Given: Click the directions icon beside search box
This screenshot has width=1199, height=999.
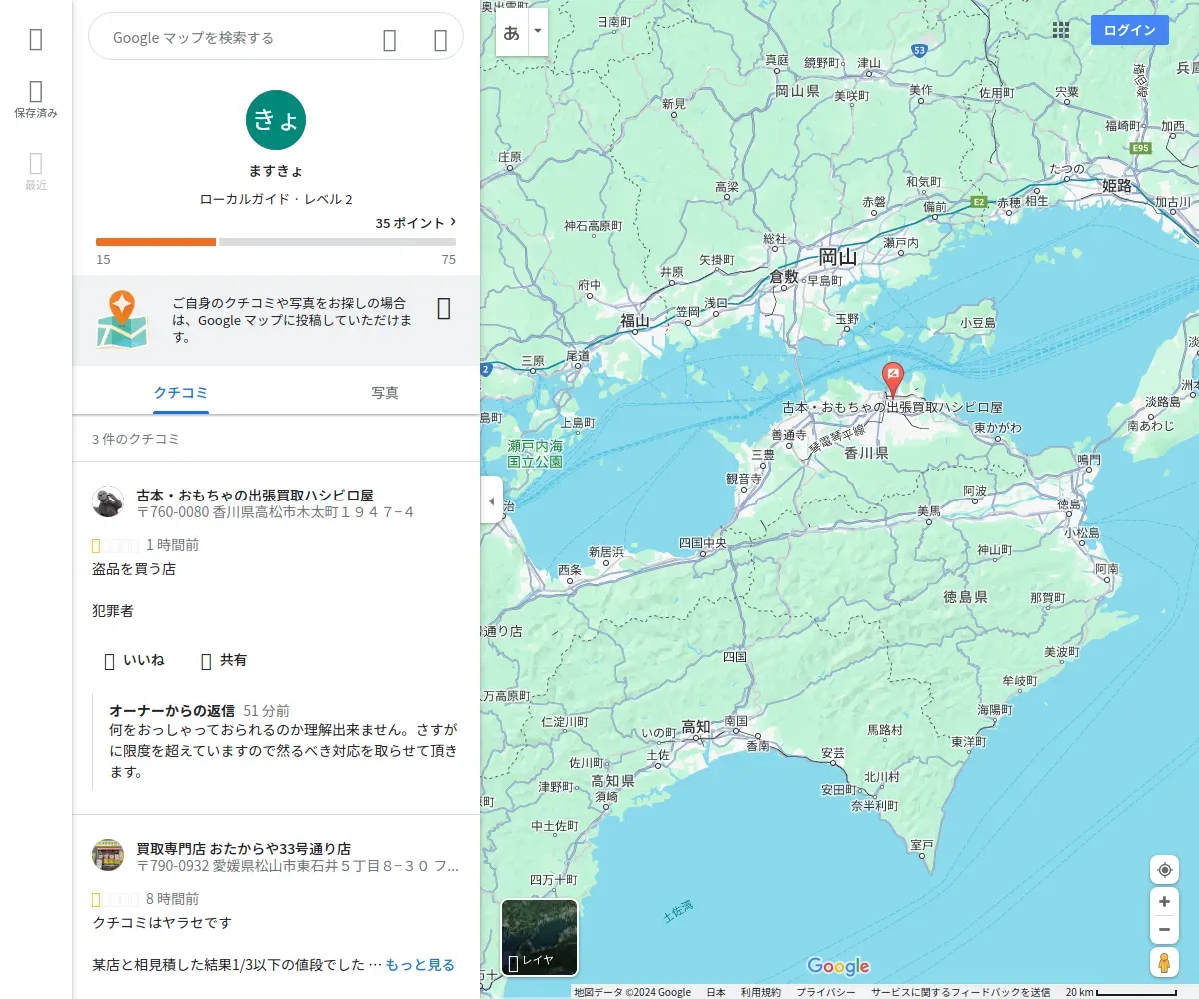Looking at the screenshot, I should [440, 40].
